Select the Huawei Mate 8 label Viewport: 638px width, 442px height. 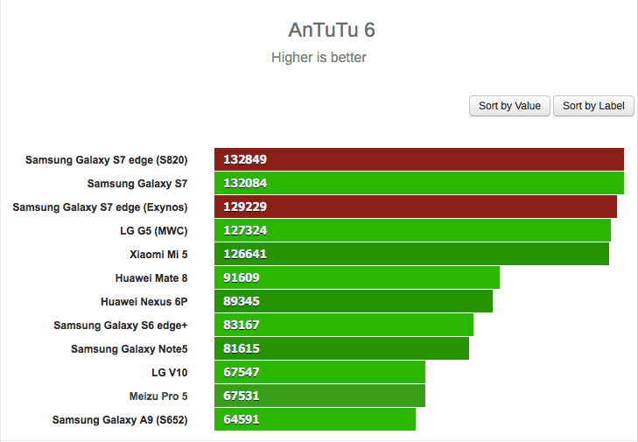click(151, 278)
